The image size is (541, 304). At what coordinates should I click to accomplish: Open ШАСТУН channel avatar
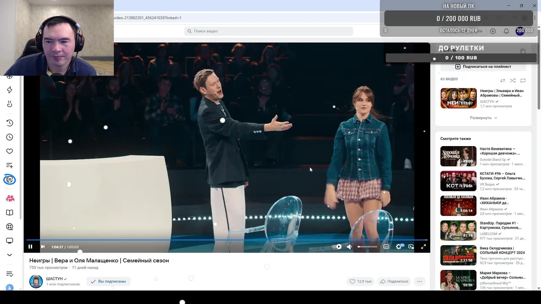point(36,281)
